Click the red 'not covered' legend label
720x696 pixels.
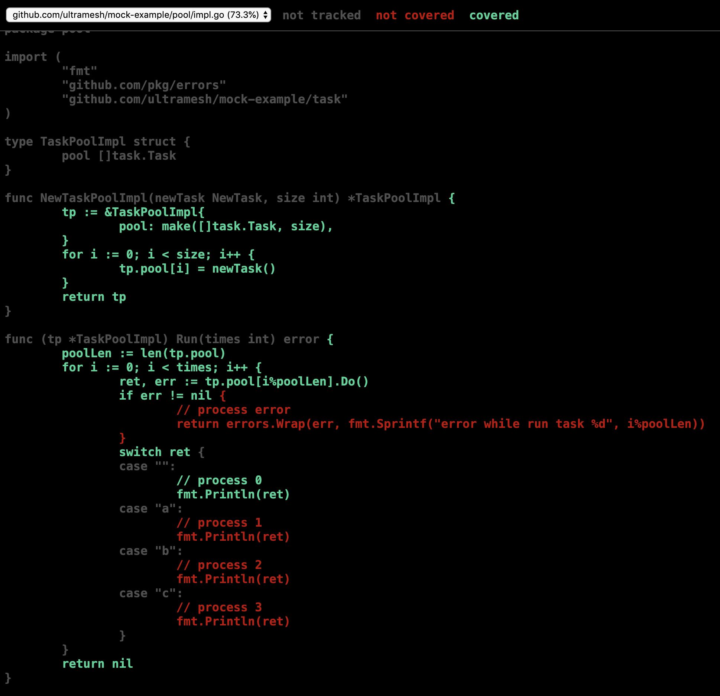click(415, 15)
